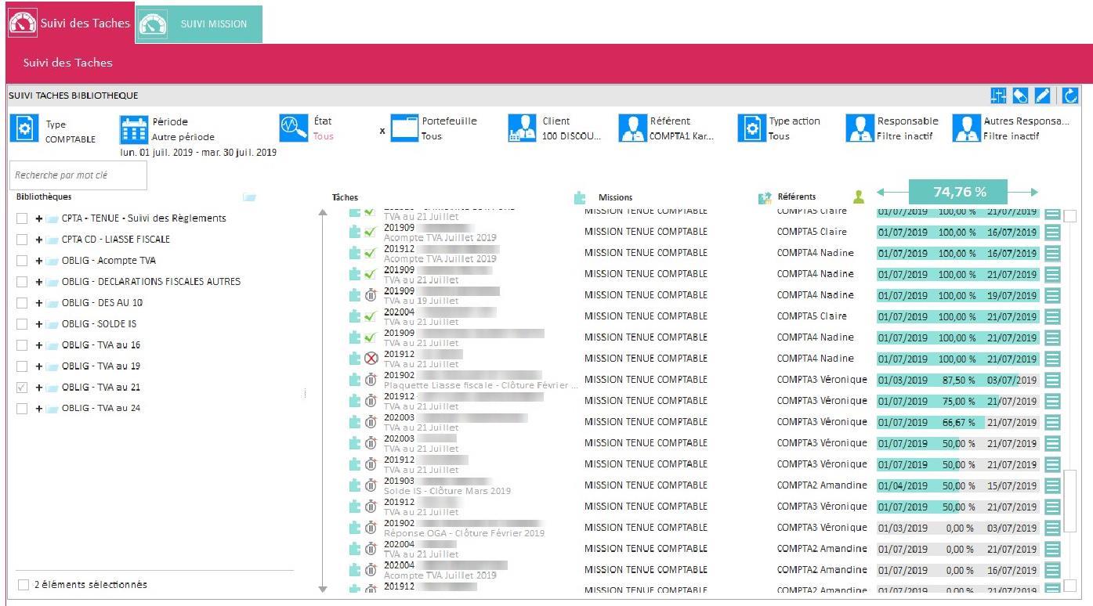Screen dimensions: 1093x606
Task: Click the icon next to Référents header
Action: coord(765,197)
